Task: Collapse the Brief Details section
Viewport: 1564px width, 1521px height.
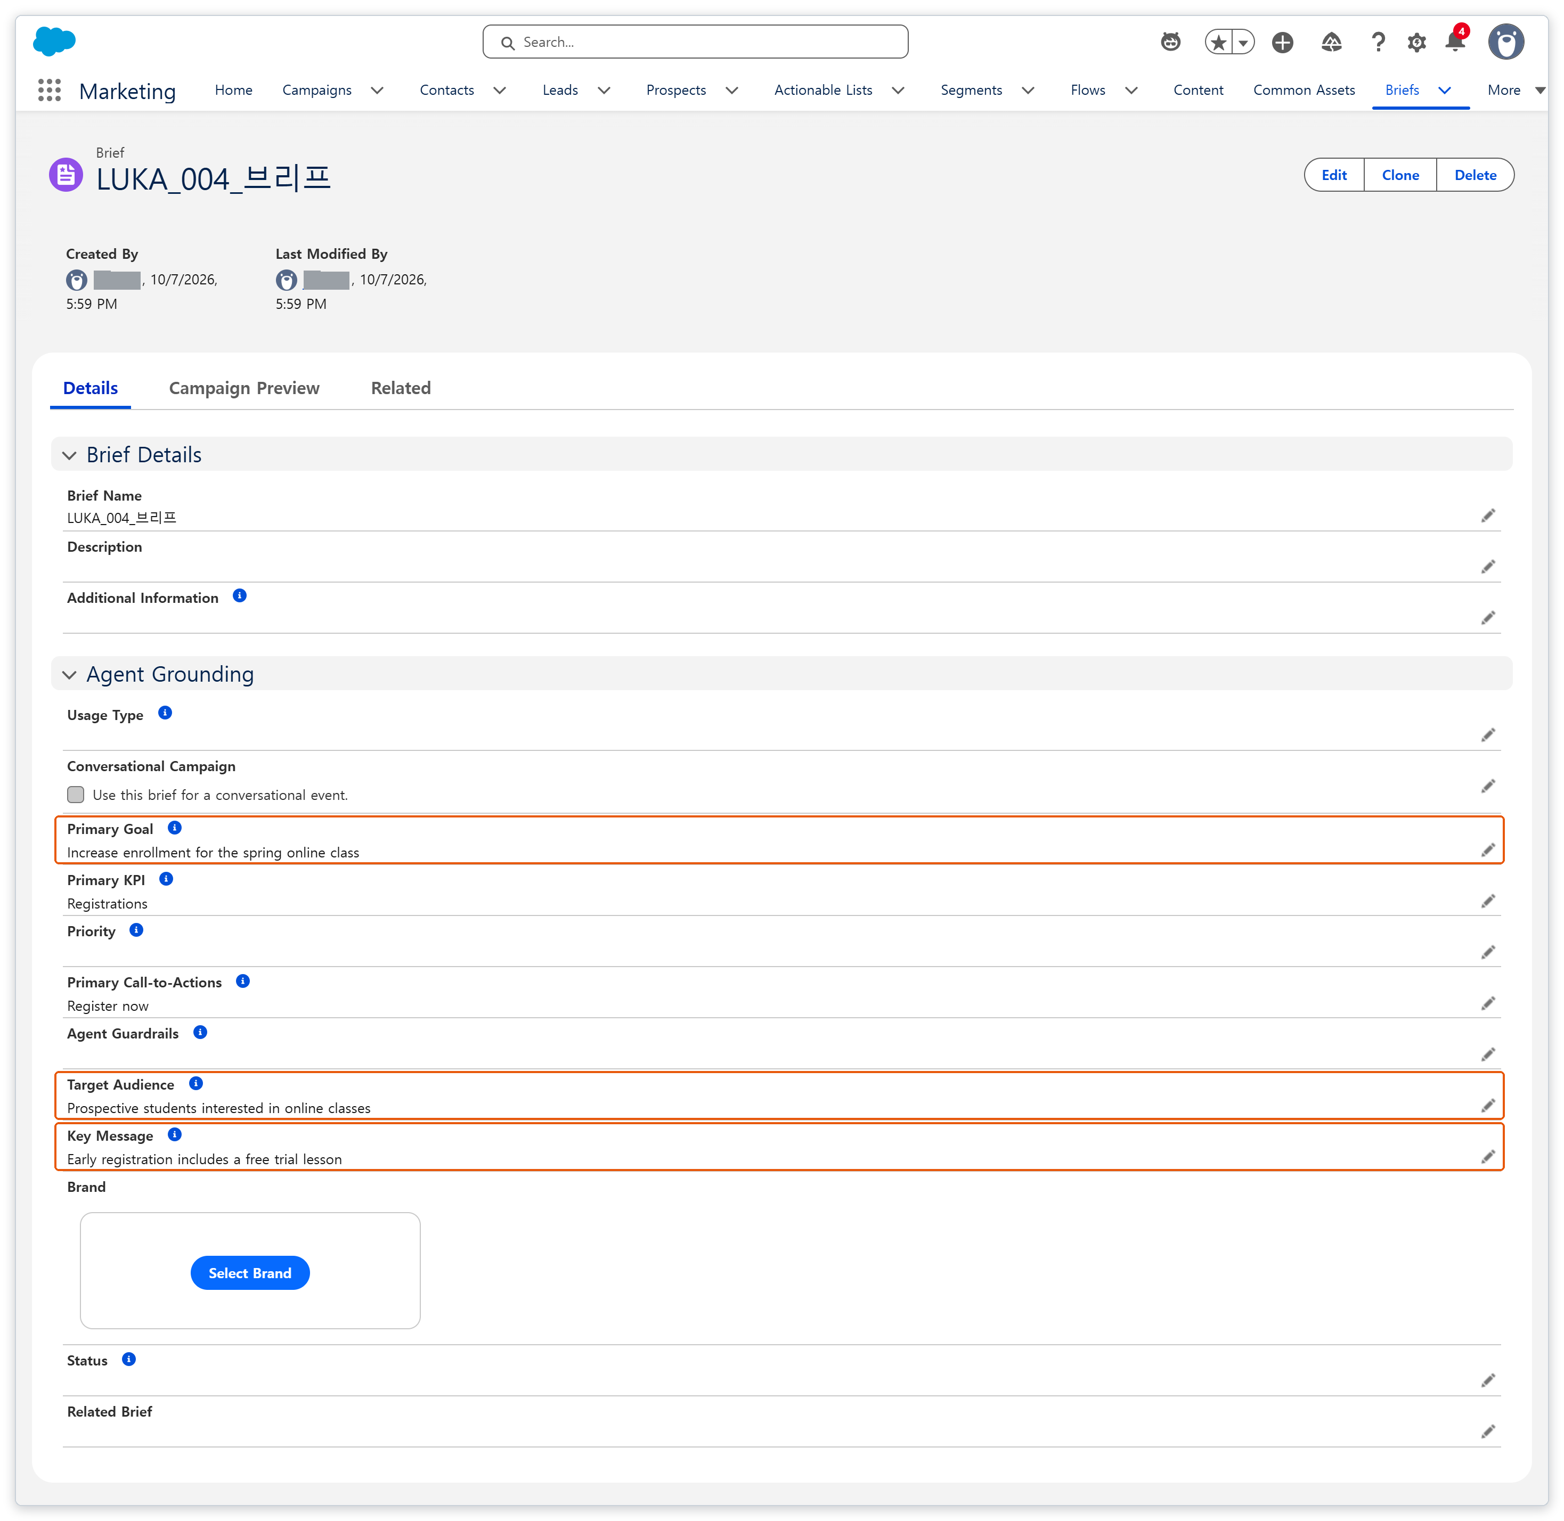Action: point(70,455)
